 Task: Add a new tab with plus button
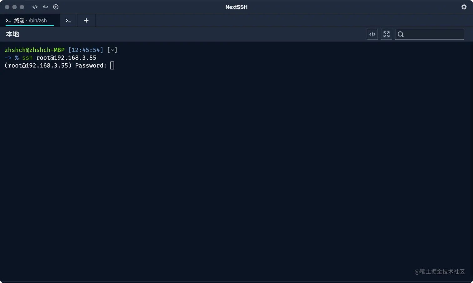pos(86,21)
